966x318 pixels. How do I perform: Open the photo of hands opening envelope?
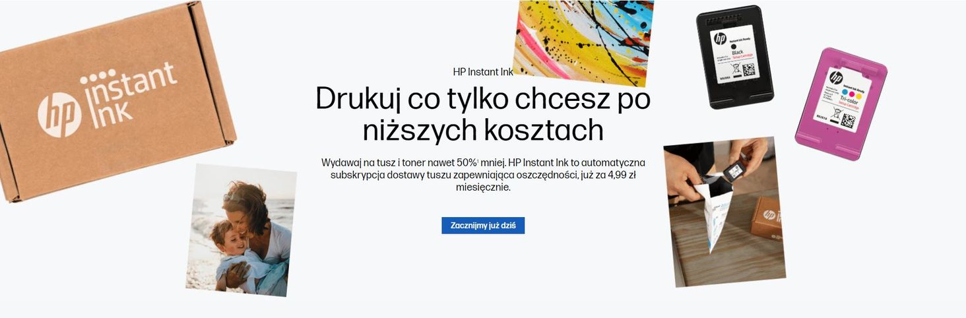pyautogui.click(x=724, y=211)
